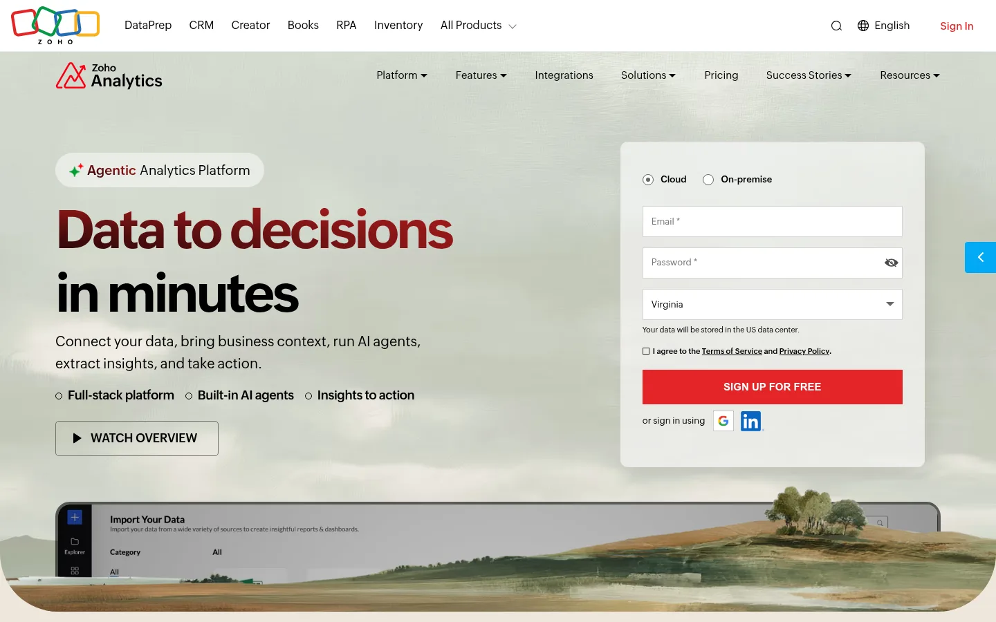This screenshot has height=622, width=996.
Task: Expand the All Products dropdown
Action: (479, 26)
